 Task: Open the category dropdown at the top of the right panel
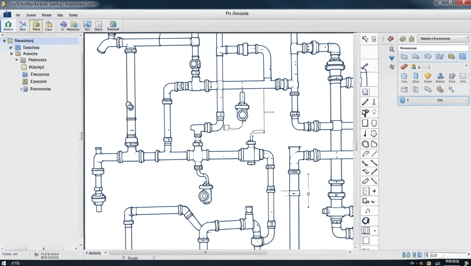[443, 38]
